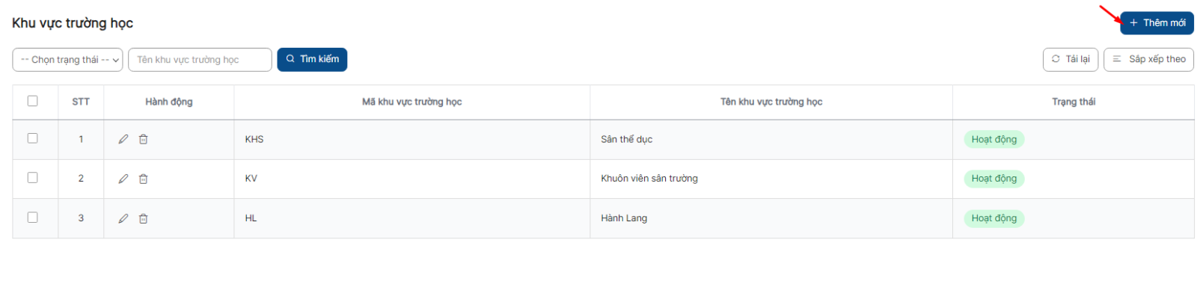Open the Sắp xếp theo sort menu
Viewport: 1197px width, 290px height.
(1148, 59)
